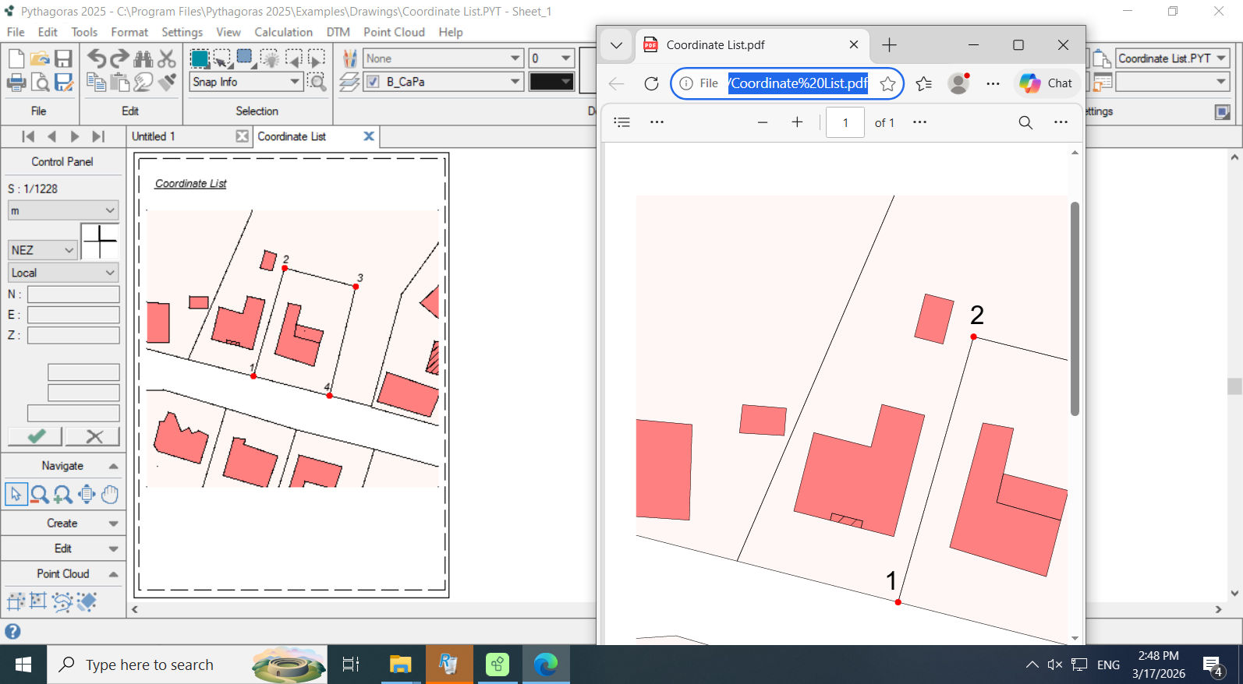
Task: Click the Point Cloud eraser tool
Action: [87, 601]
